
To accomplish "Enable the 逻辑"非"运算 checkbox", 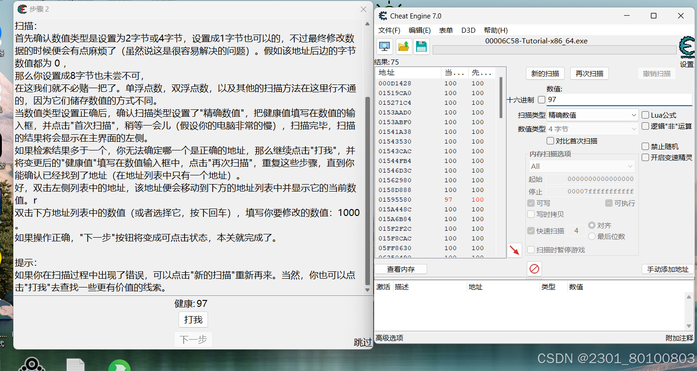I will (x=645, y=126).
